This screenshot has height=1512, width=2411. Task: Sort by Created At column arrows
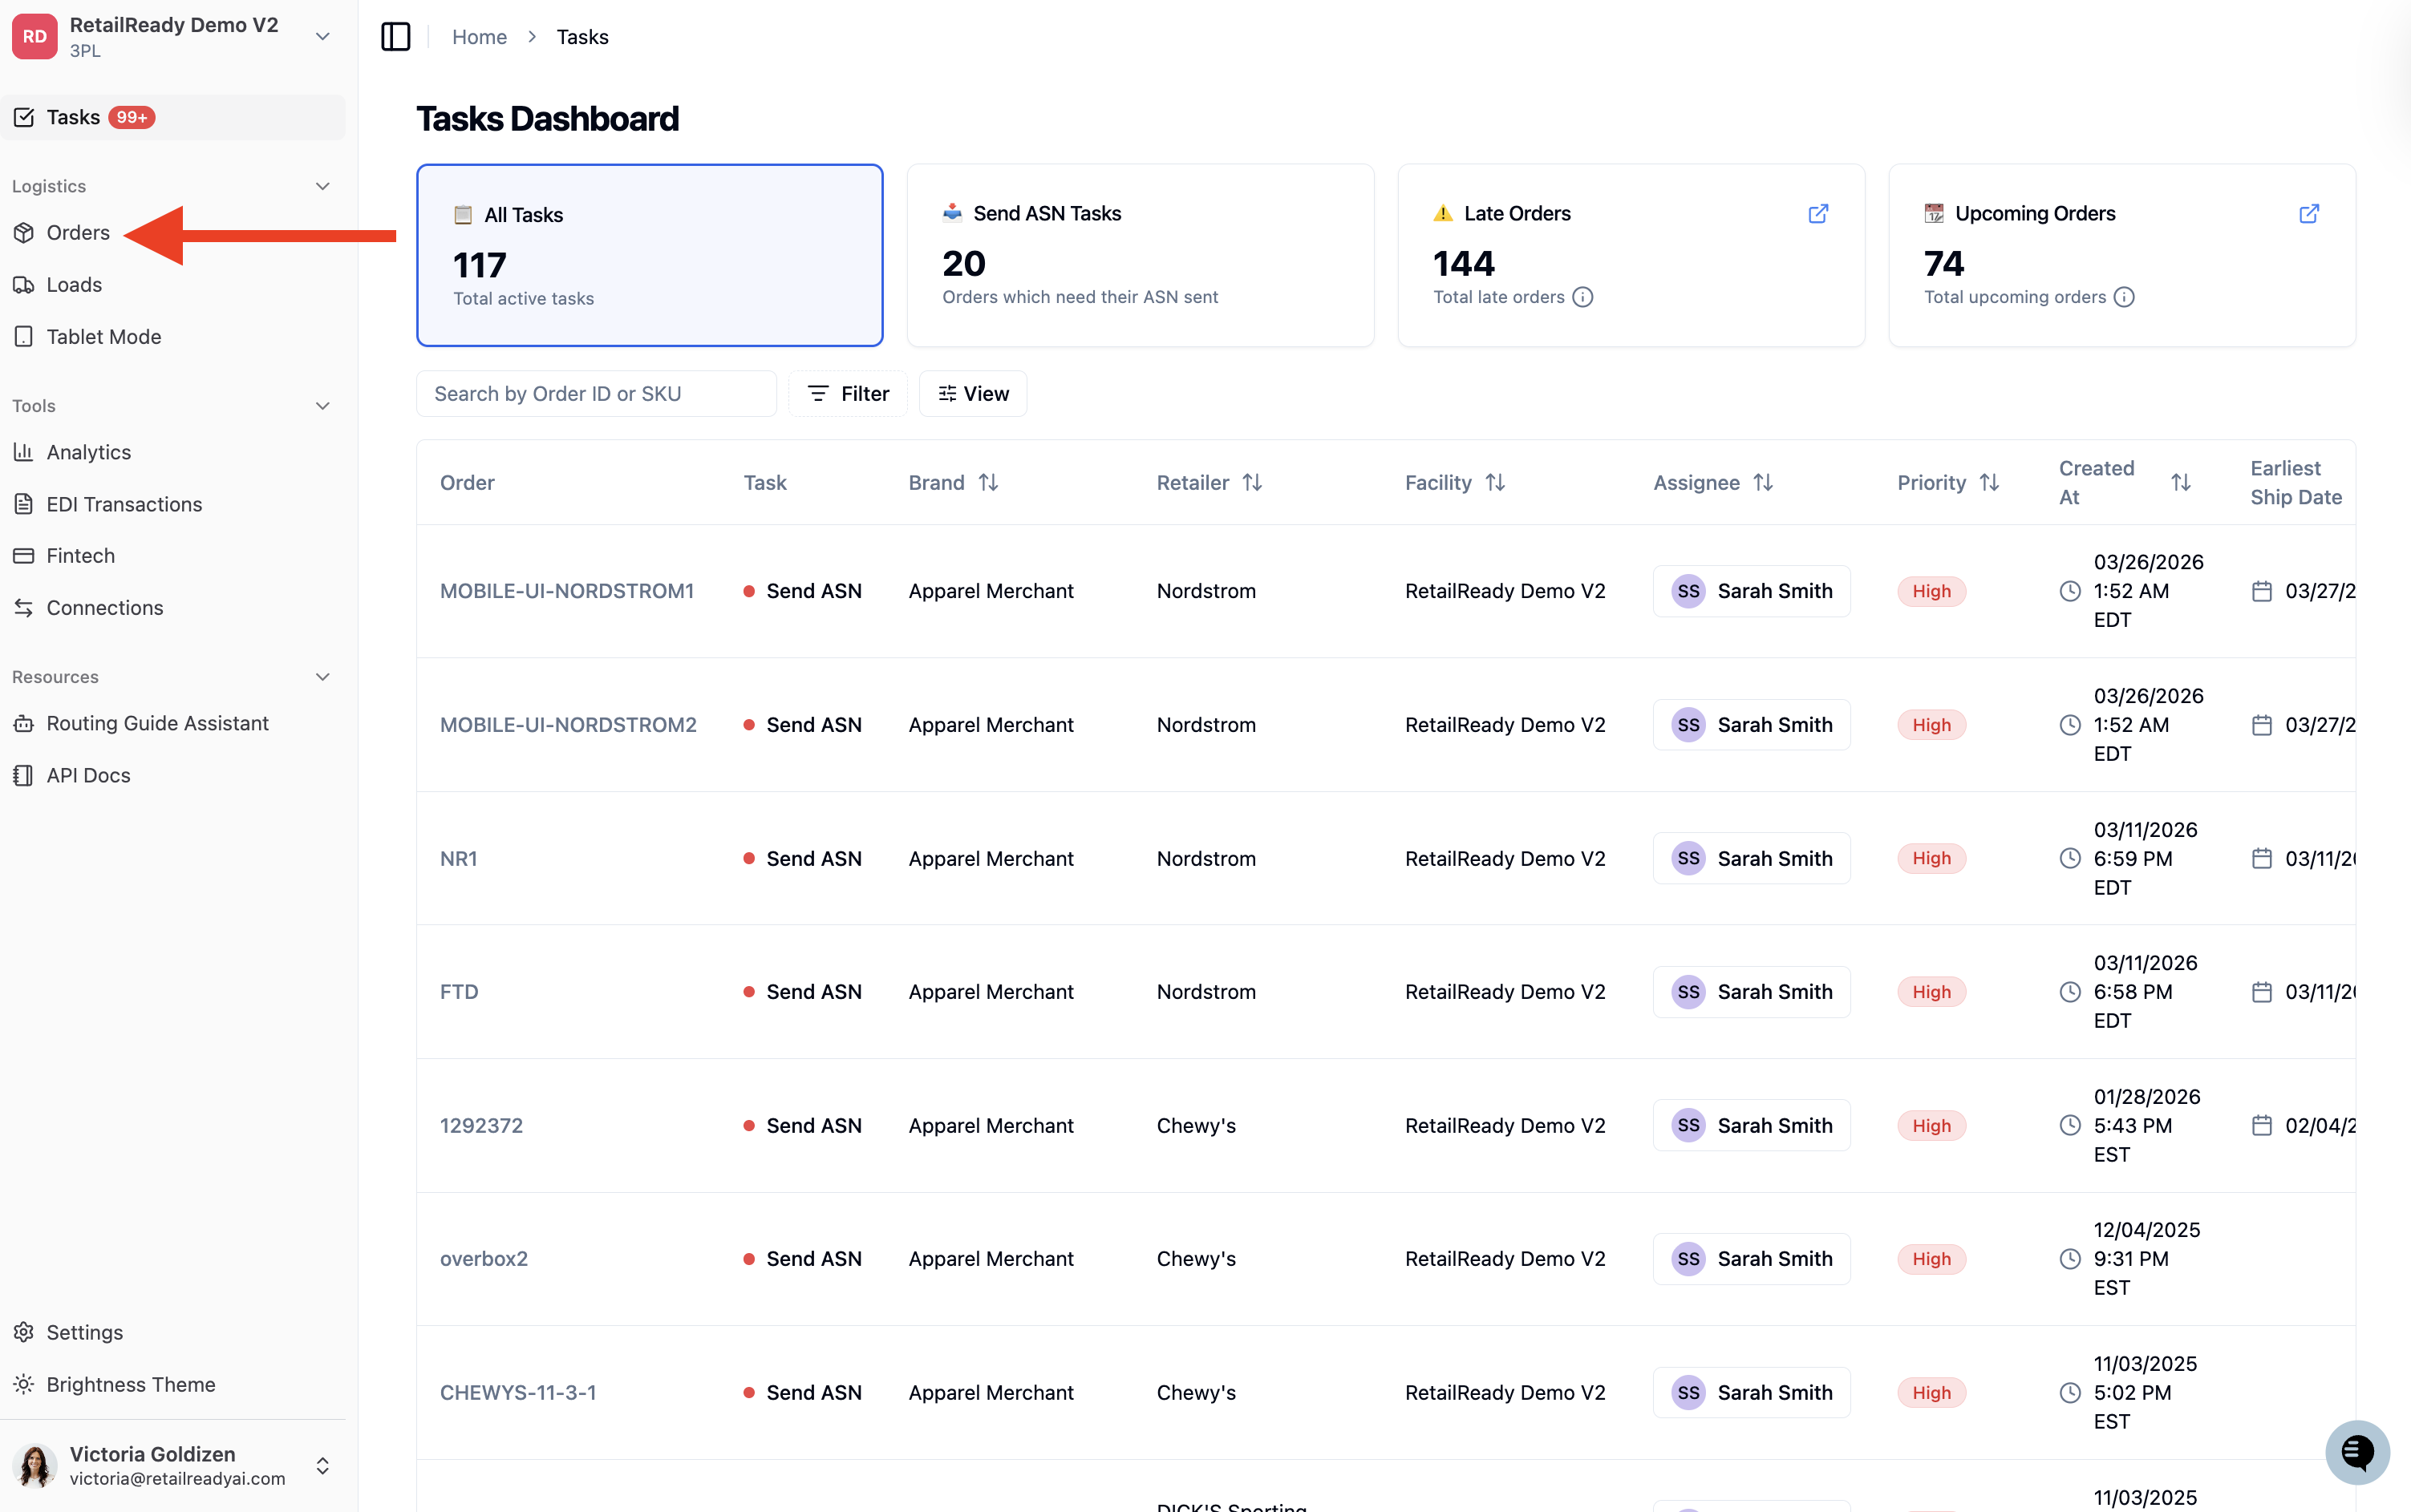[x=2181, y=483]
